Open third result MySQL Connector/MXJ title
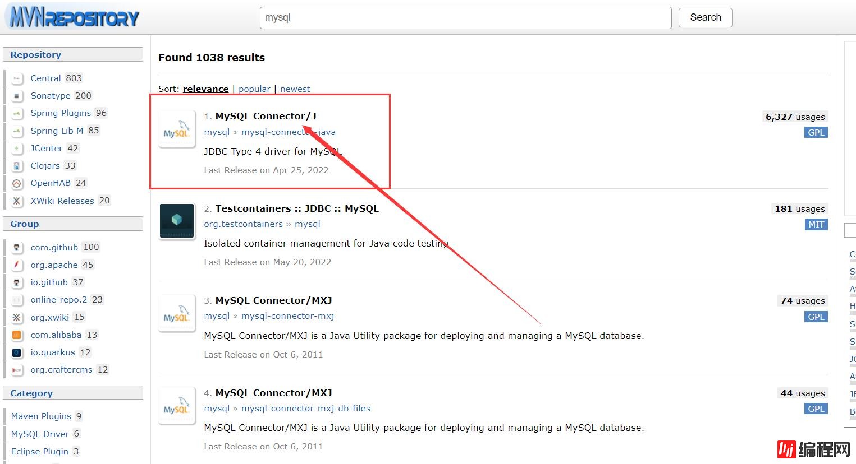Viewport: 856px width, 464px height. pos(274,300)
